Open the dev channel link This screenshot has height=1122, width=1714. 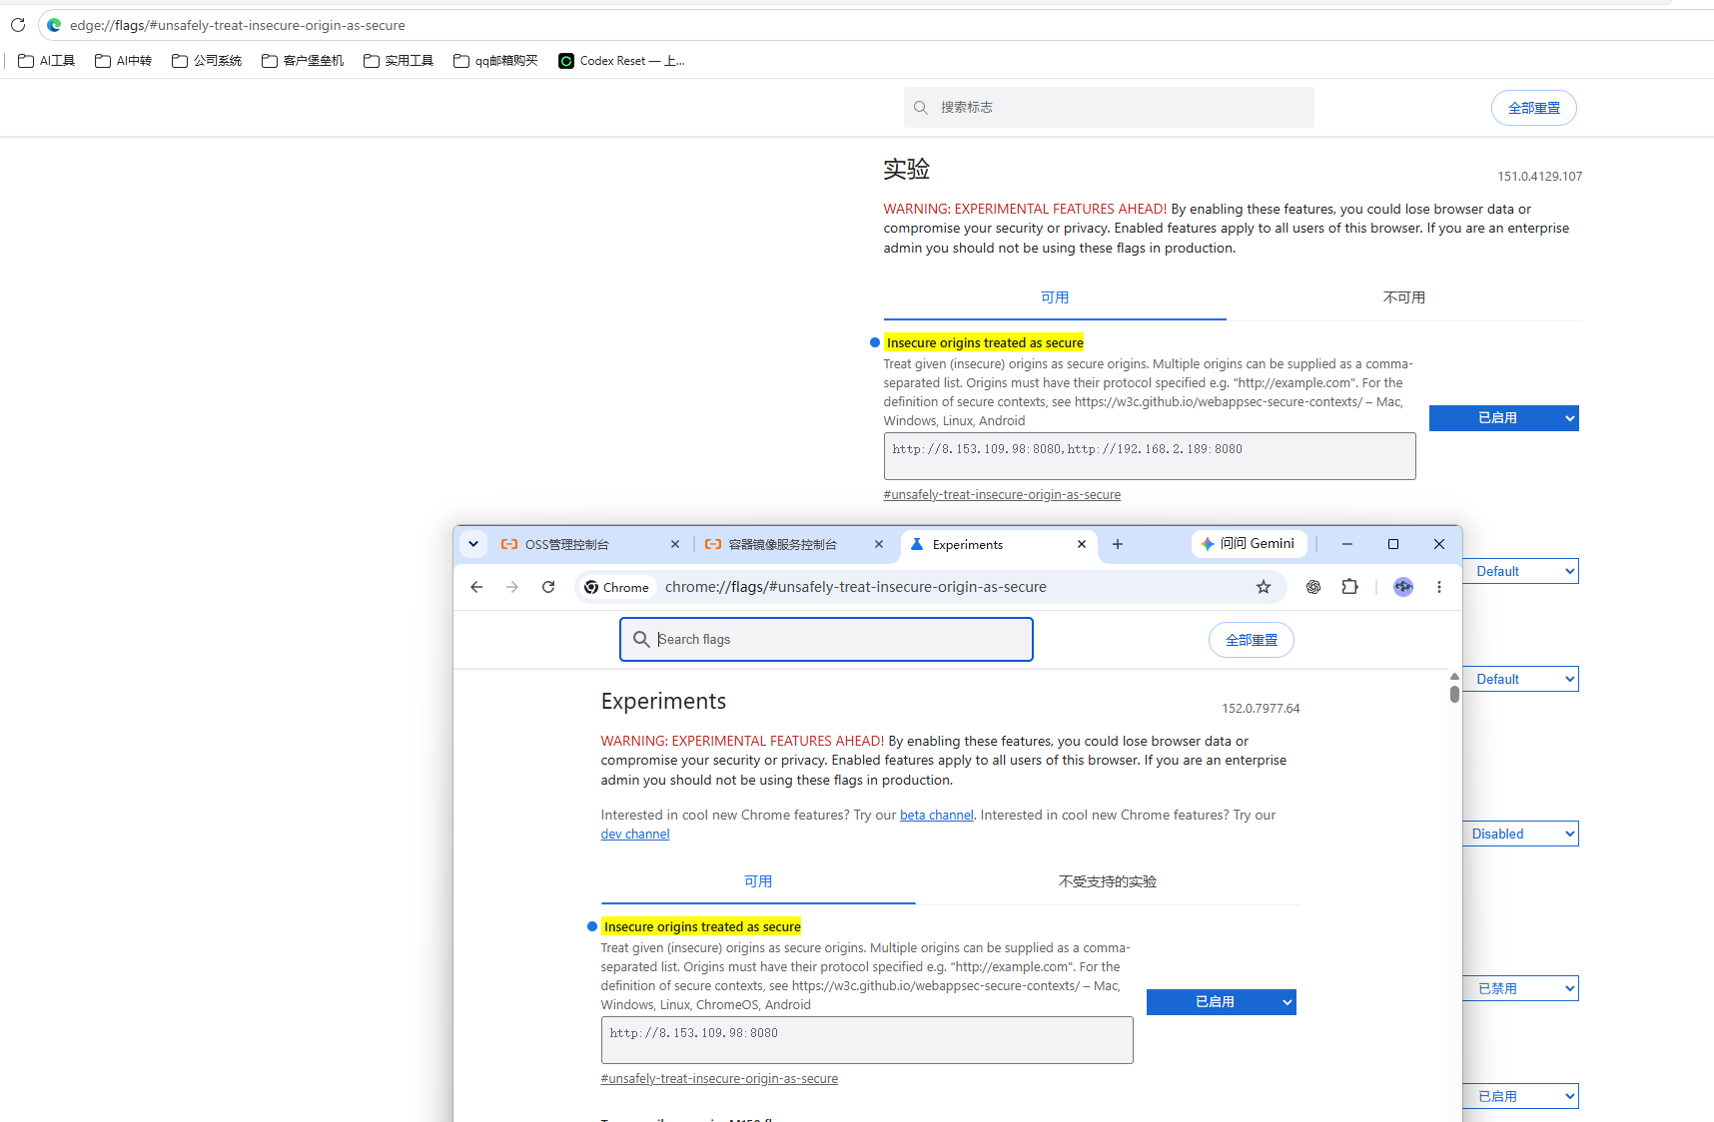coord(635,834)
